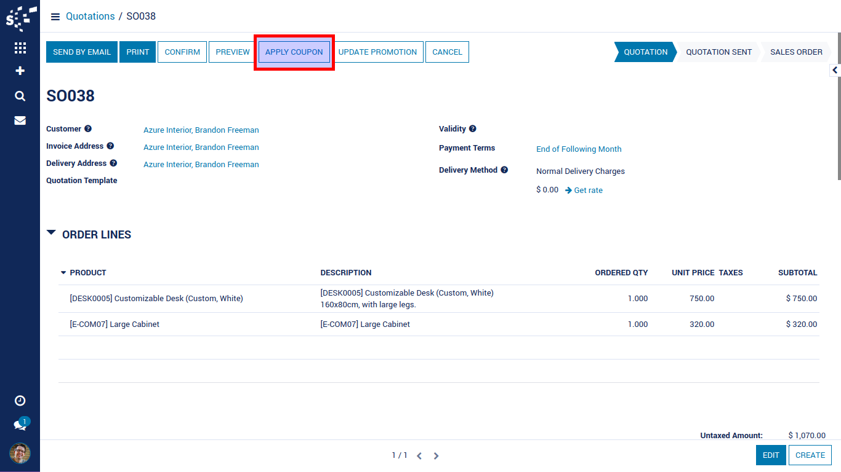Click the Update Promotion button

(377, 52)
